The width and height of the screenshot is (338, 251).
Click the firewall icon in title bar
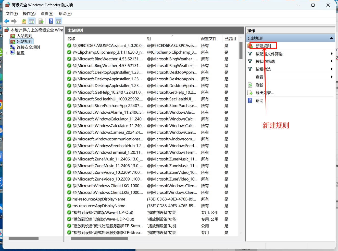8,5
